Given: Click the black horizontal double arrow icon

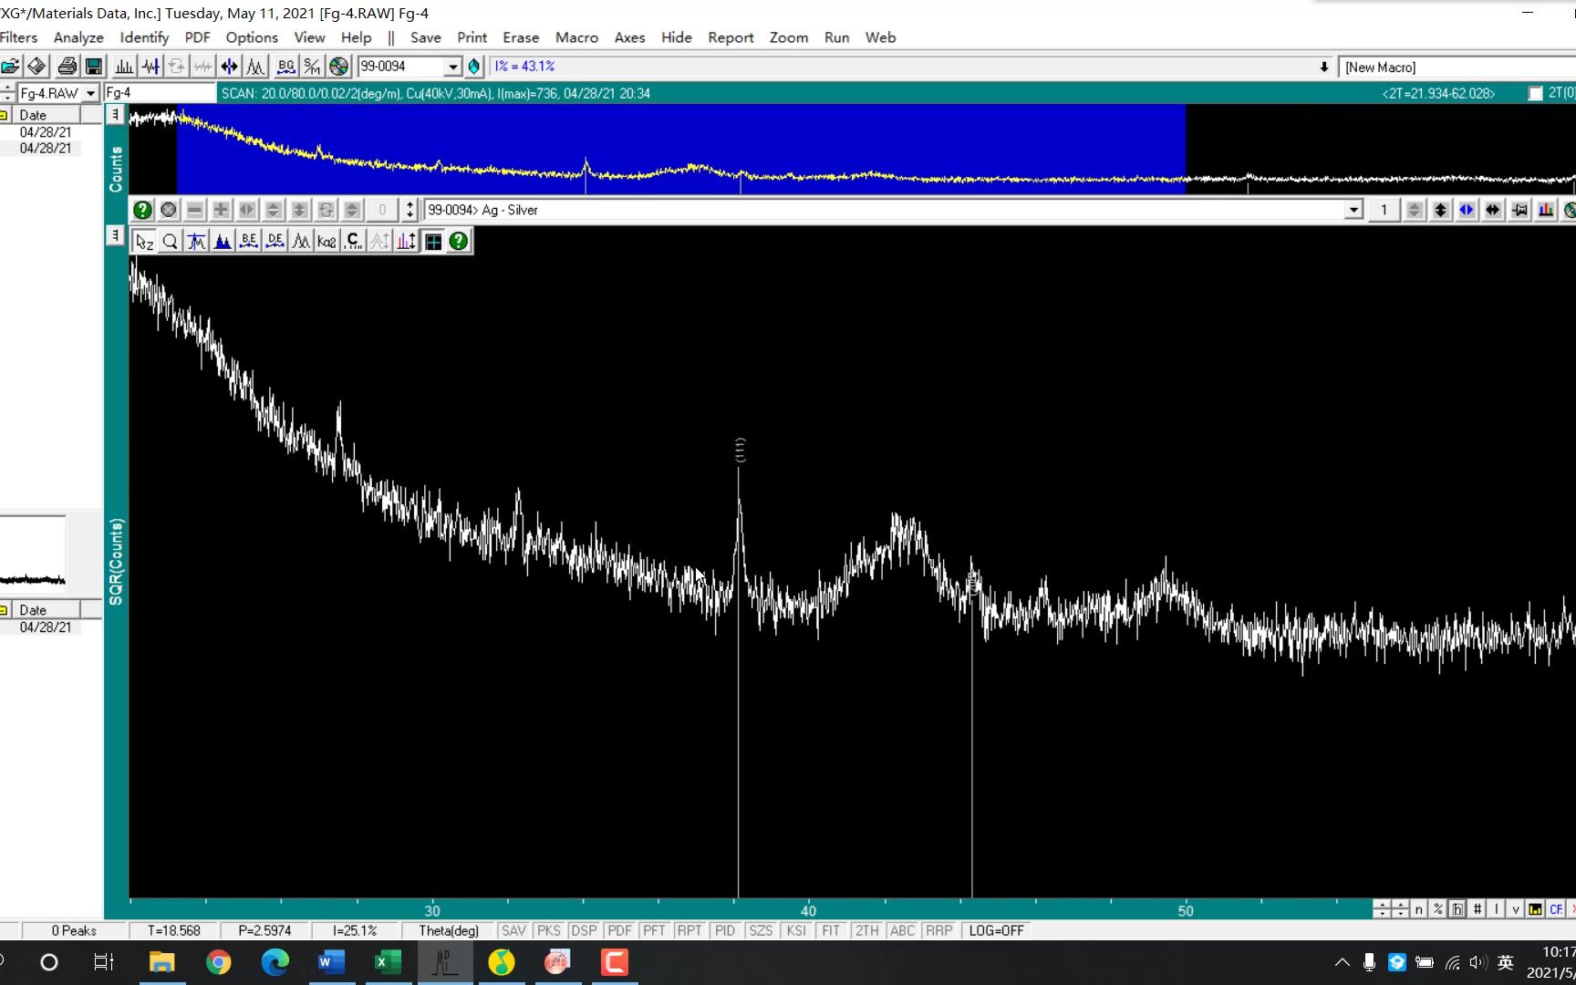Looking at the screenshot, I should coord(1493,210).
